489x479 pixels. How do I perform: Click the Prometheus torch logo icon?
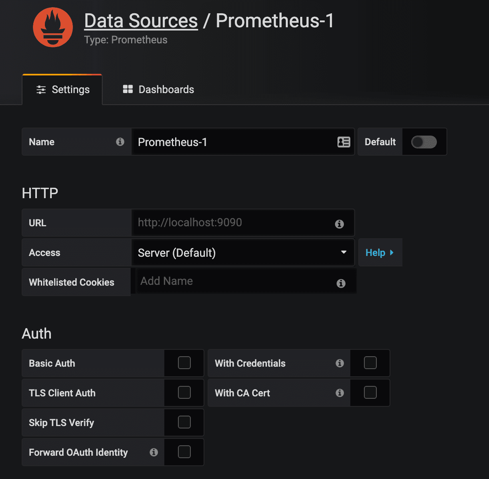[x=53, y=27]
